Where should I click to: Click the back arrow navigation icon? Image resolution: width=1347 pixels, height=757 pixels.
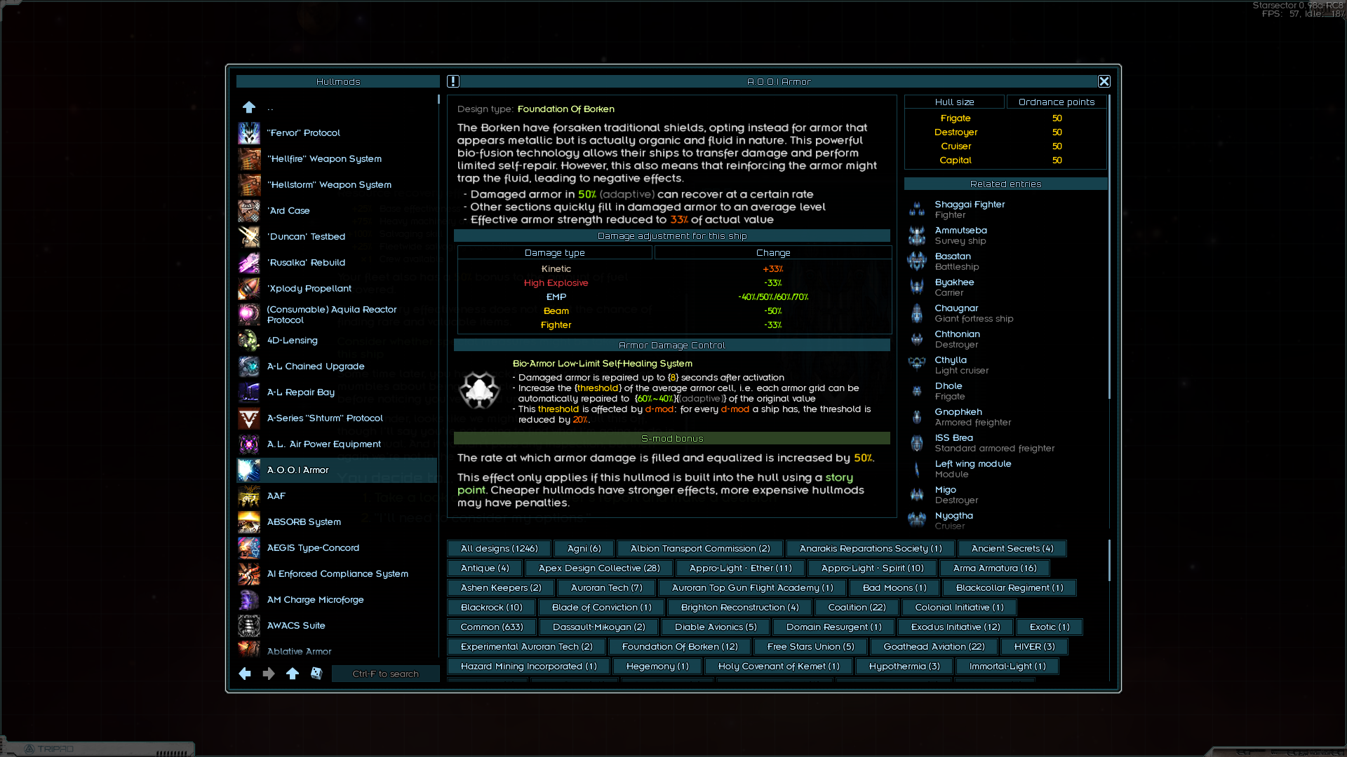[245, 674]
